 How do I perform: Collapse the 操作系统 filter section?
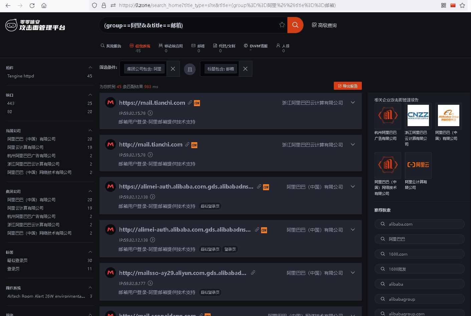pyautogui.click(x=90, y=288)
